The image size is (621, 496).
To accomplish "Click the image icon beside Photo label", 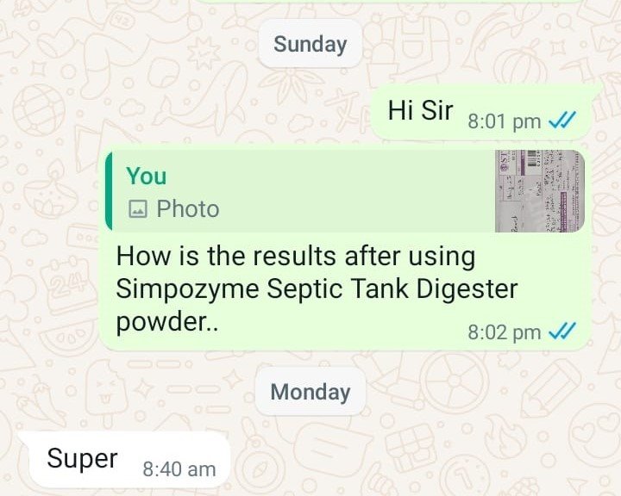I will click(x=138, y=209).
